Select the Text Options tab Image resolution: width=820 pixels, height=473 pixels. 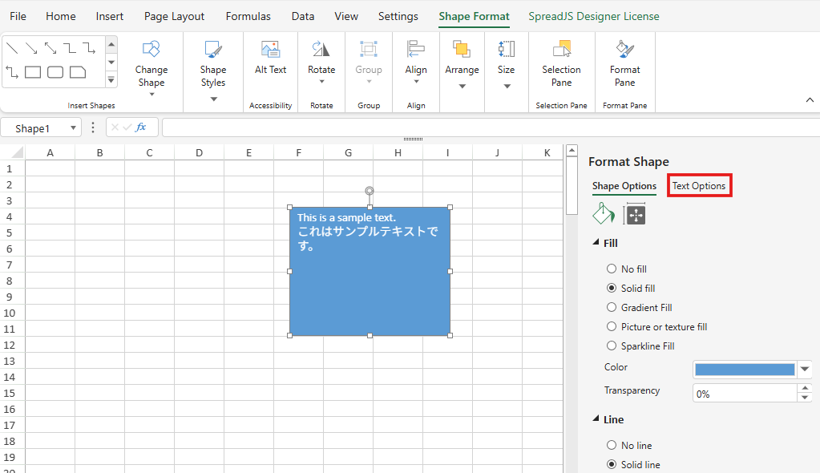pyautogui.click(x=699, y=186)
